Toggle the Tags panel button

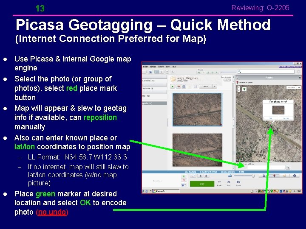pos(284,176)
